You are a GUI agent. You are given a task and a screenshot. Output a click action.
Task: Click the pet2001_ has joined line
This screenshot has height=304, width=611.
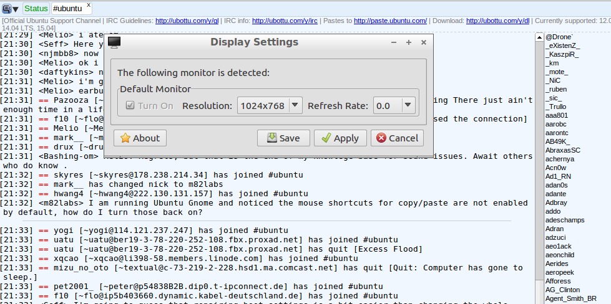[x=192, y=287]
